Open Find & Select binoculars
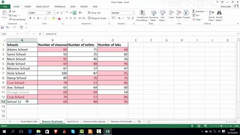The image size is (240, 135). pos(219,16)
